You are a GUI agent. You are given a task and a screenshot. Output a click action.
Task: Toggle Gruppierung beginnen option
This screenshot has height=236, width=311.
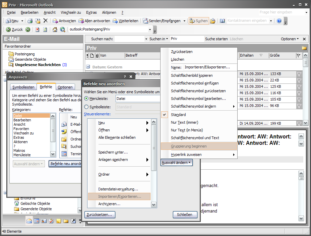[x=199, y=146]
